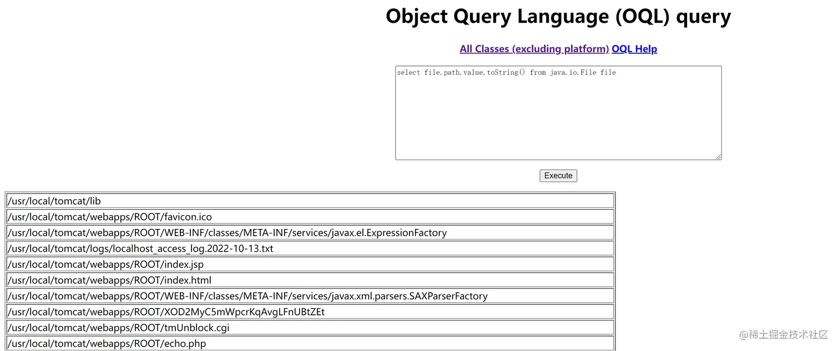
Task: Select the localhost_access_log.2022-10-13.txt row
Action: pos(310,248)
